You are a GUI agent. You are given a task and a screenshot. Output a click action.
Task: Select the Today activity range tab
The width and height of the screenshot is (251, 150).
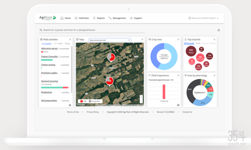(x=67, y=44)
